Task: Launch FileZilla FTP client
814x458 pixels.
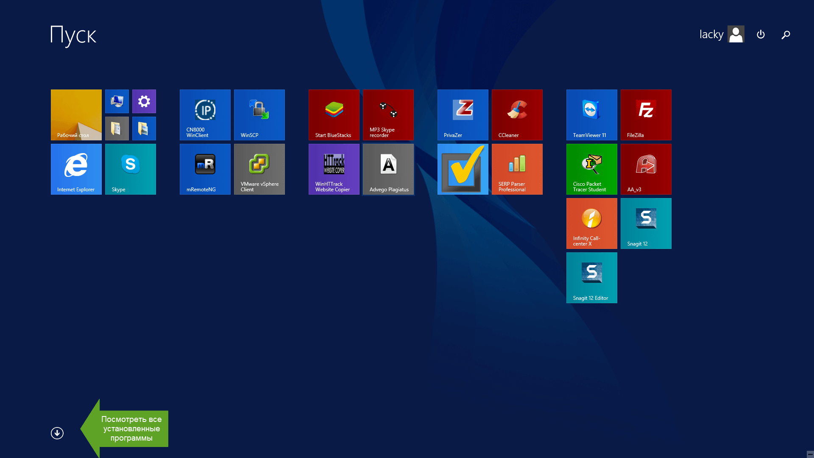Action: tap(646, 114)
